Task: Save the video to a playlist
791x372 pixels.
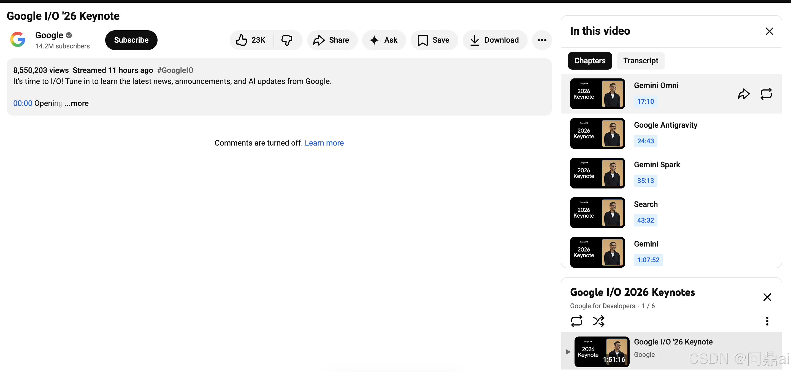Action: [x=434, y=40]
